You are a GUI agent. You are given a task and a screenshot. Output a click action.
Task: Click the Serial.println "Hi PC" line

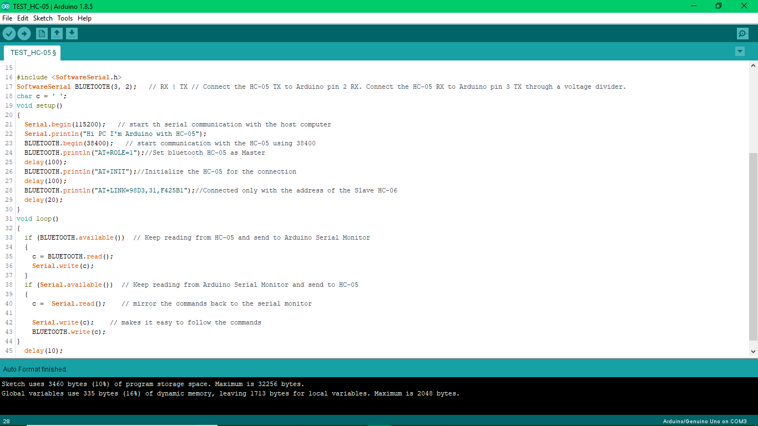115,134
